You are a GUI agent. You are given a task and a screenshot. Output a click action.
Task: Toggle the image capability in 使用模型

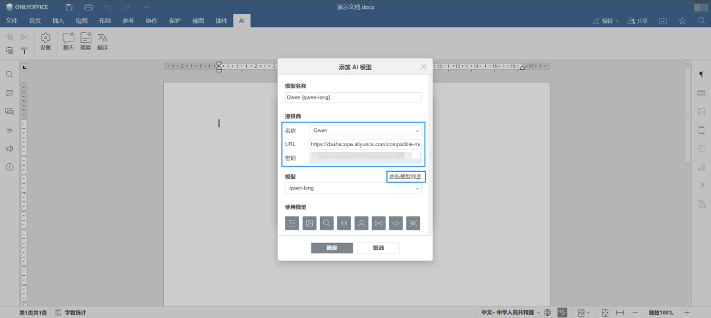[x=309, y=223]
